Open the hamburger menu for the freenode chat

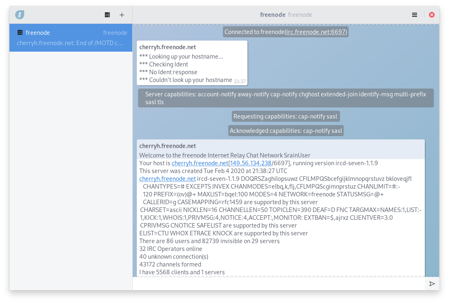click(414, 15)
